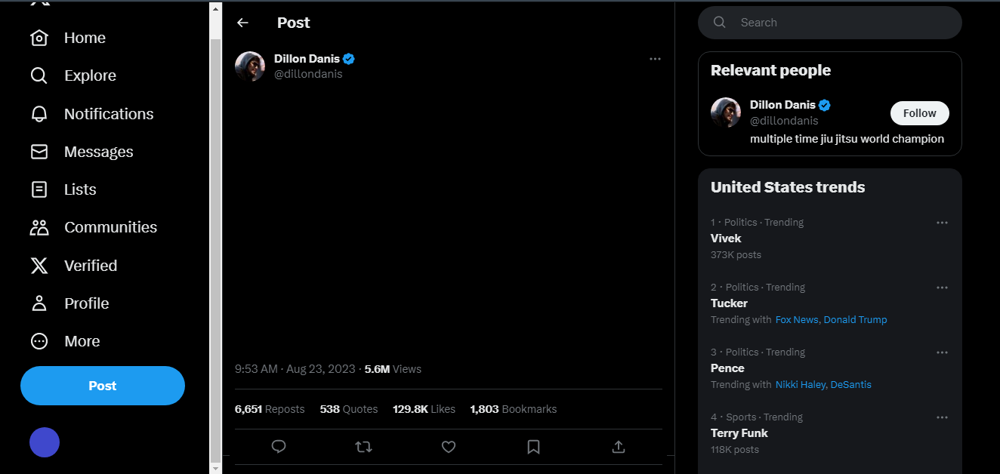Open Messages envelope in sidebar

pyautogui.click(x=39, y=152)
